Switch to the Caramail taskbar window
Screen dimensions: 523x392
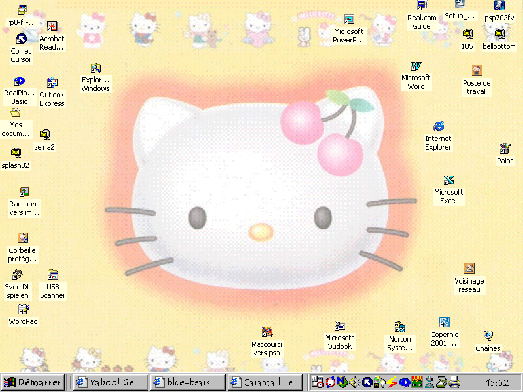click(265, 382)
